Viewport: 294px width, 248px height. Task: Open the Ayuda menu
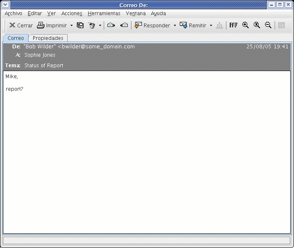point(158,13)
